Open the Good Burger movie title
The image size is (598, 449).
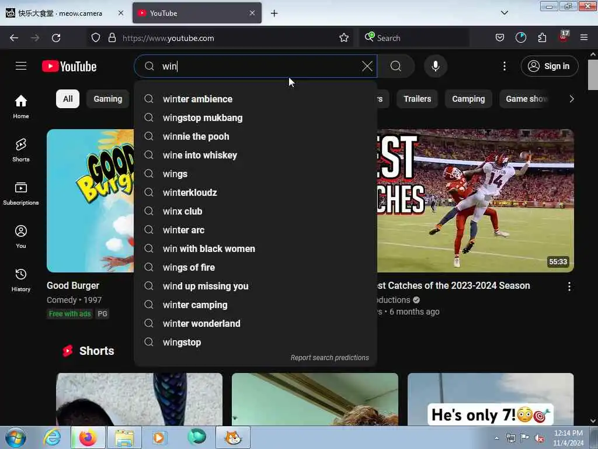(x=73, y=285)
